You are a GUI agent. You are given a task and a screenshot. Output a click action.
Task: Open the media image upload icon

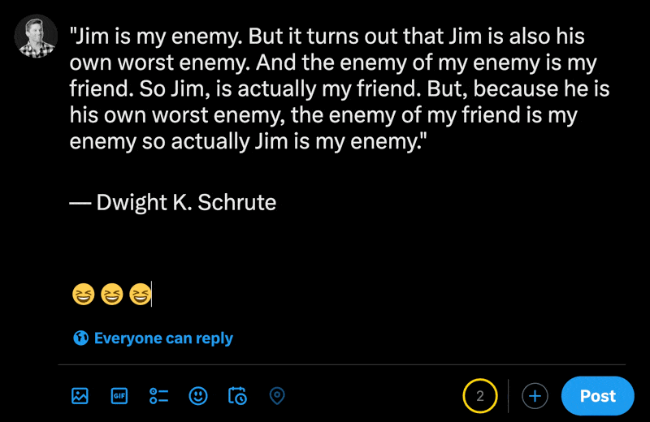tap(80, 396)
